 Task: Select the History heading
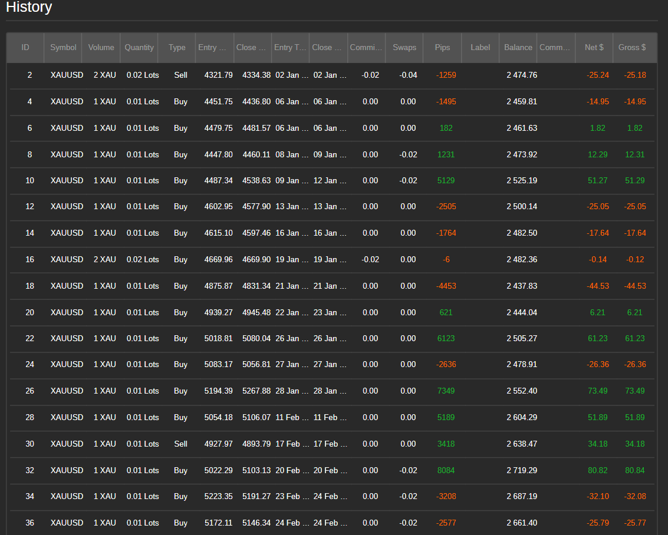(x=29, y=7)
